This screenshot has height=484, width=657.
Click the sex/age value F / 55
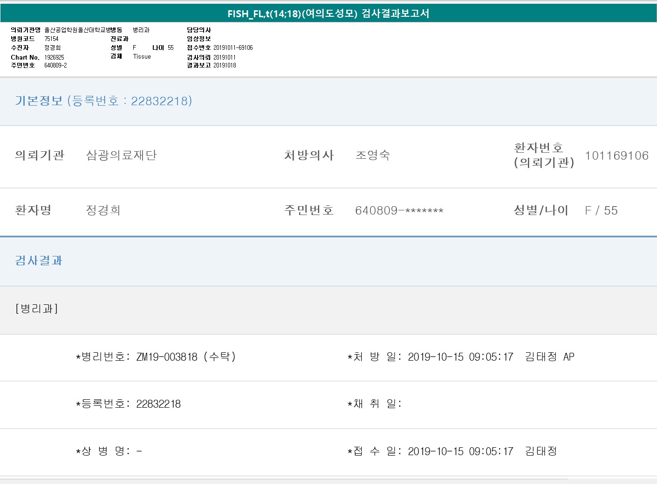point(601,211)
